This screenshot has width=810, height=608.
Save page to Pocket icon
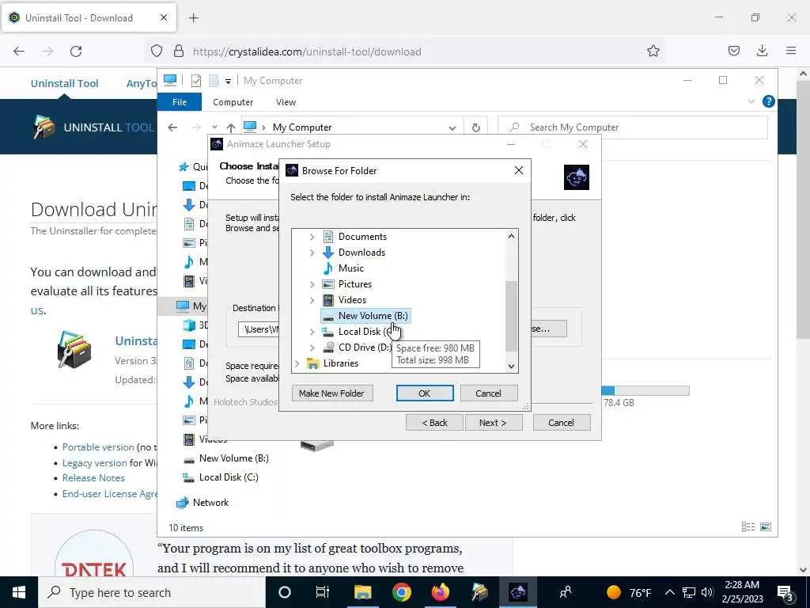coord(733,51)
